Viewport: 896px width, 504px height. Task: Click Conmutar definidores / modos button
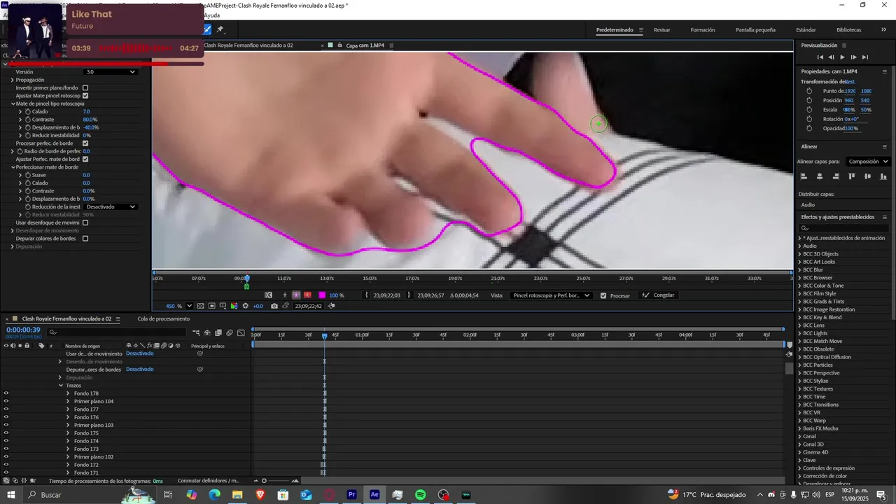[208, 481]
